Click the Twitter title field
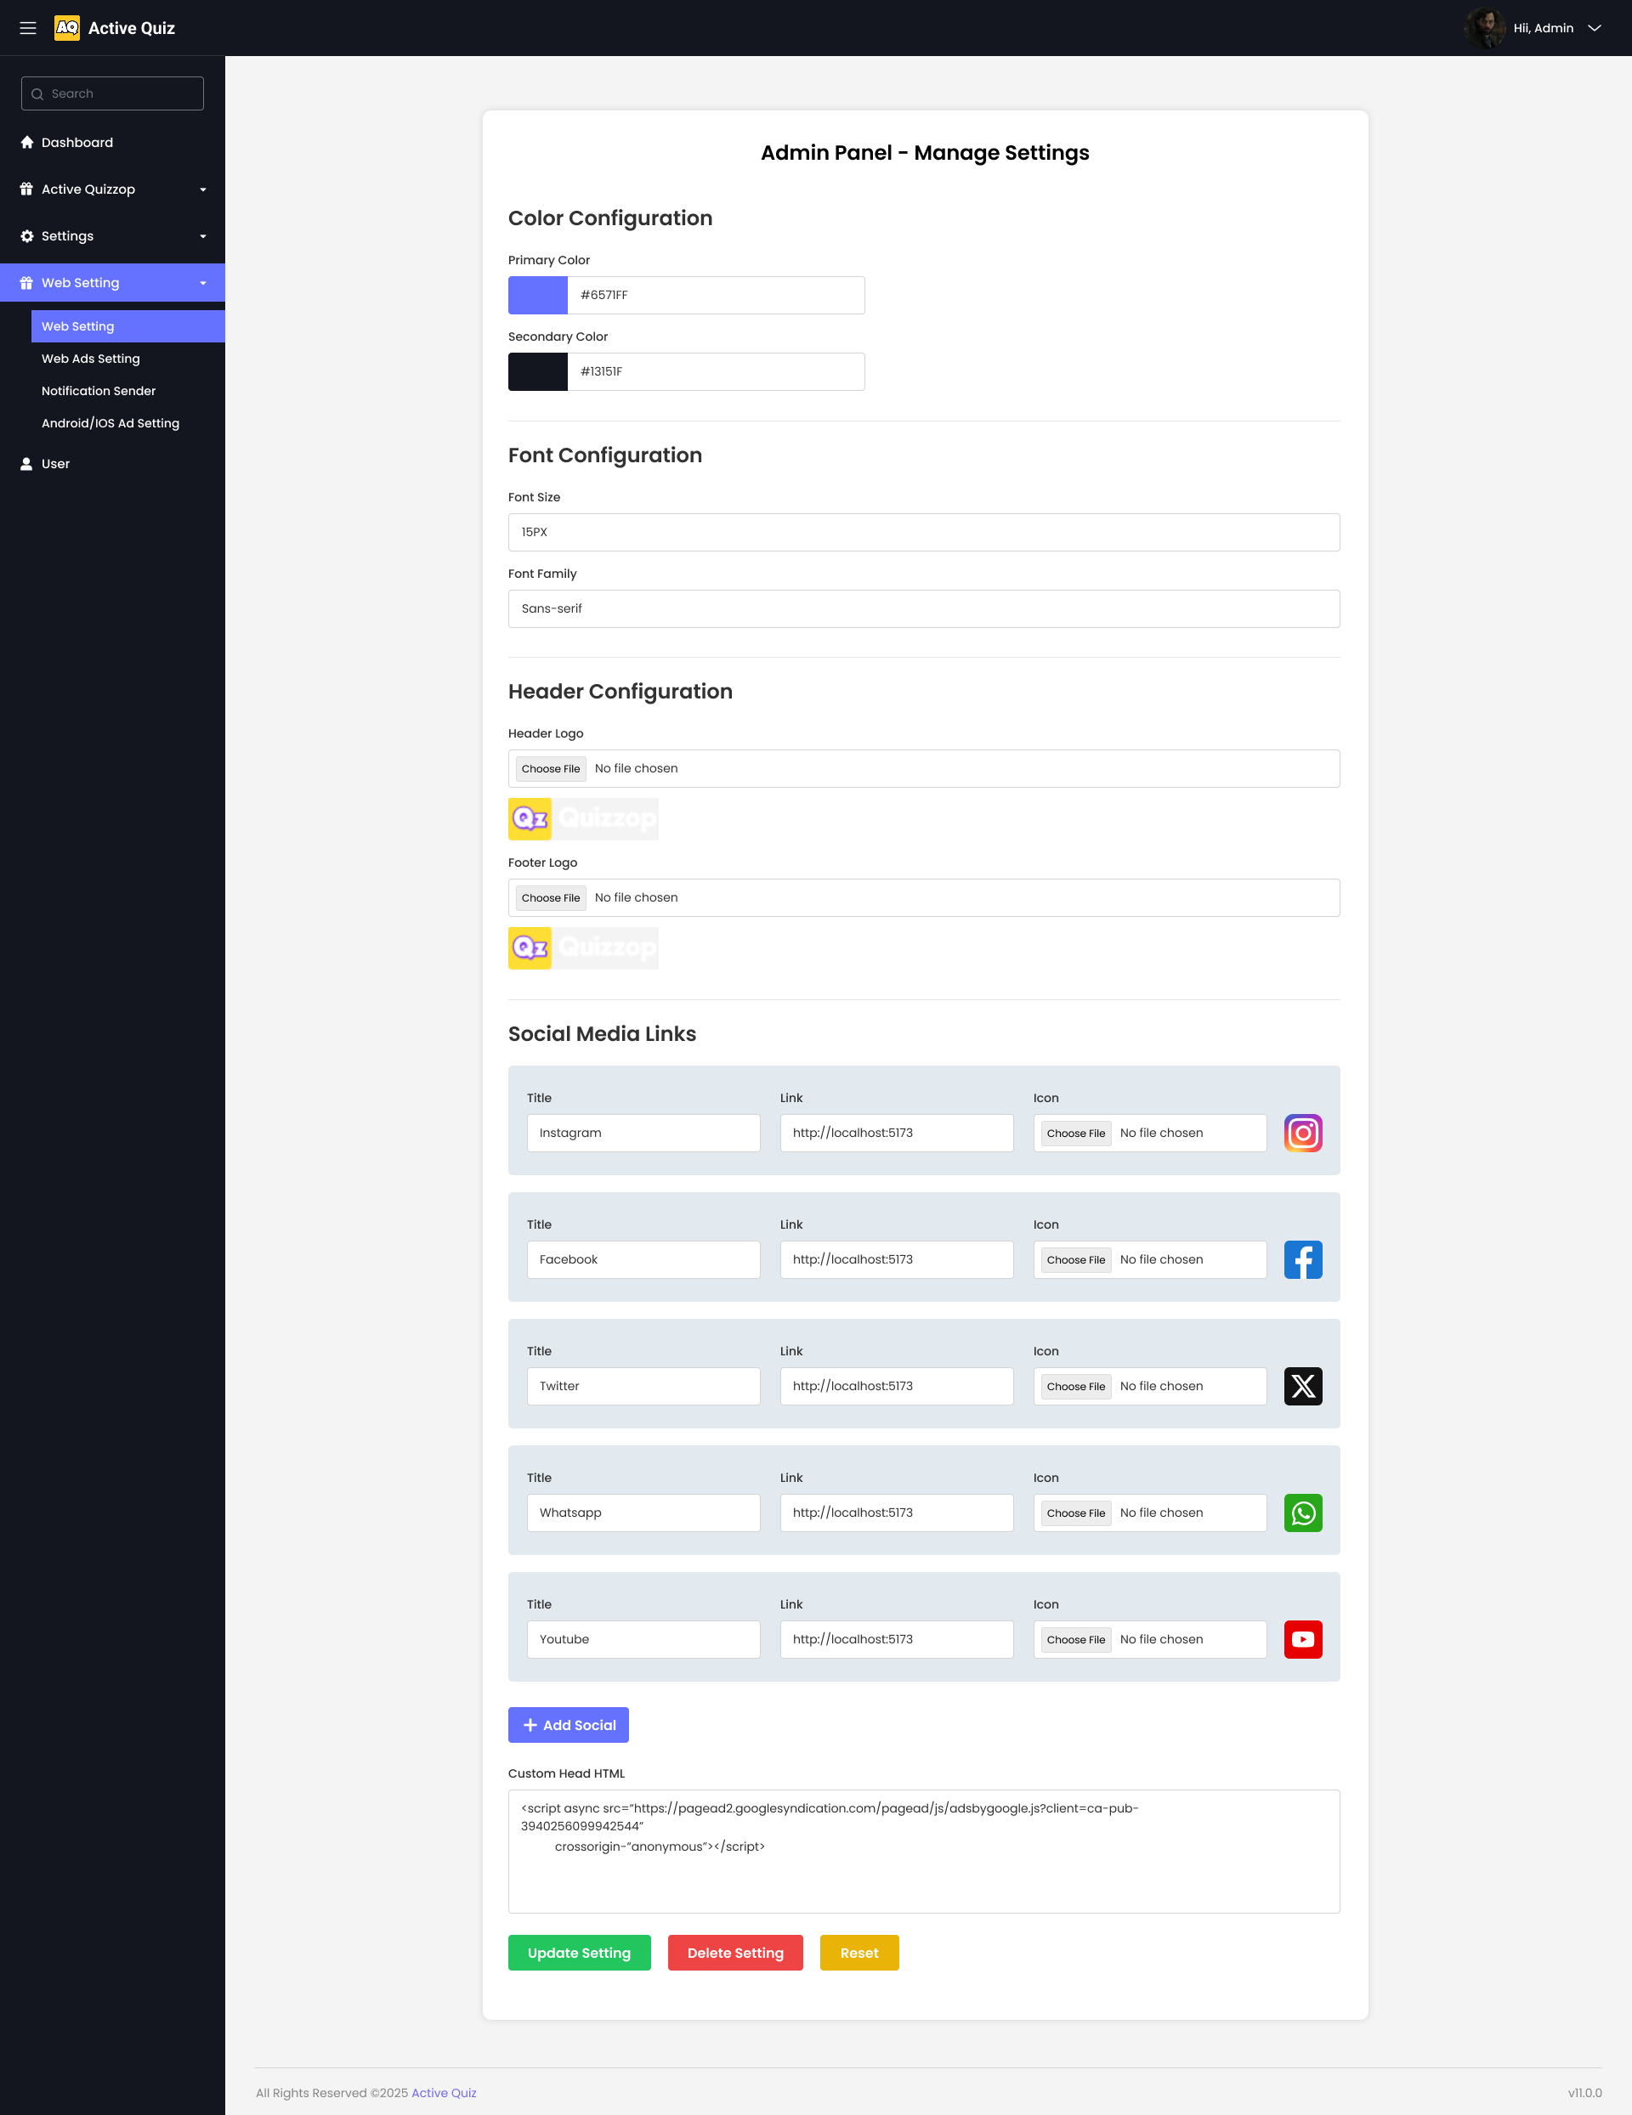 643,1387
